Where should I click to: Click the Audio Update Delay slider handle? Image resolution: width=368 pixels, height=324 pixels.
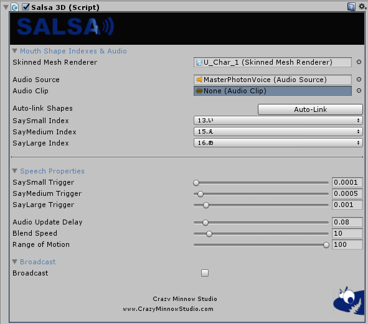coord(205,223)
